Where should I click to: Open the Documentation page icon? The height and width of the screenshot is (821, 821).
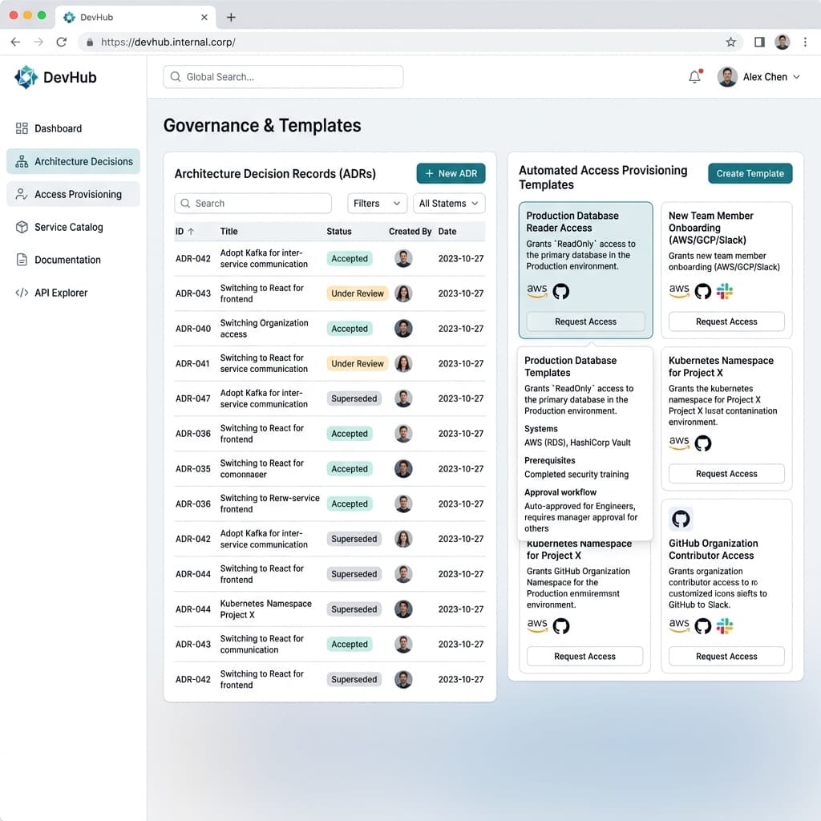point(21,260)
